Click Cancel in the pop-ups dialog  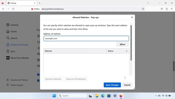click(x=127, y=85)
